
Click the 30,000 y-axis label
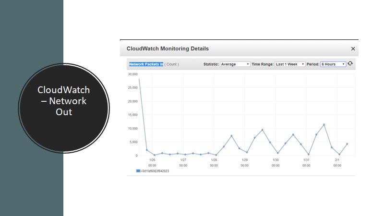(x=133, y=74)
